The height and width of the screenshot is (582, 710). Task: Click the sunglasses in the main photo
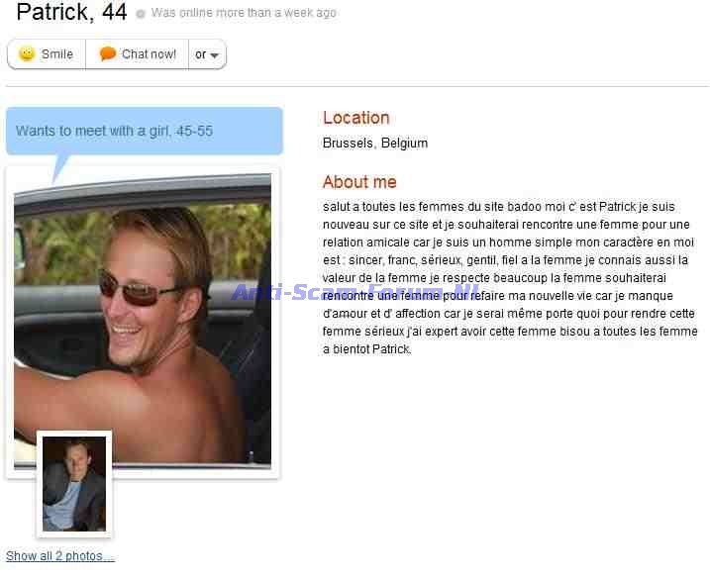pyautogui.click(x=138, y=288)
